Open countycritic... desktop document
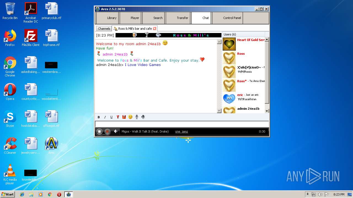Screen dimensions: 353x198 31,92
